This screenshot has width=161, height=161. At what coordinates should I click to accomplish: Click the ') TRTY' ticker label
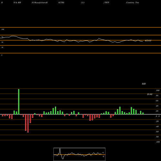point(106,3)
